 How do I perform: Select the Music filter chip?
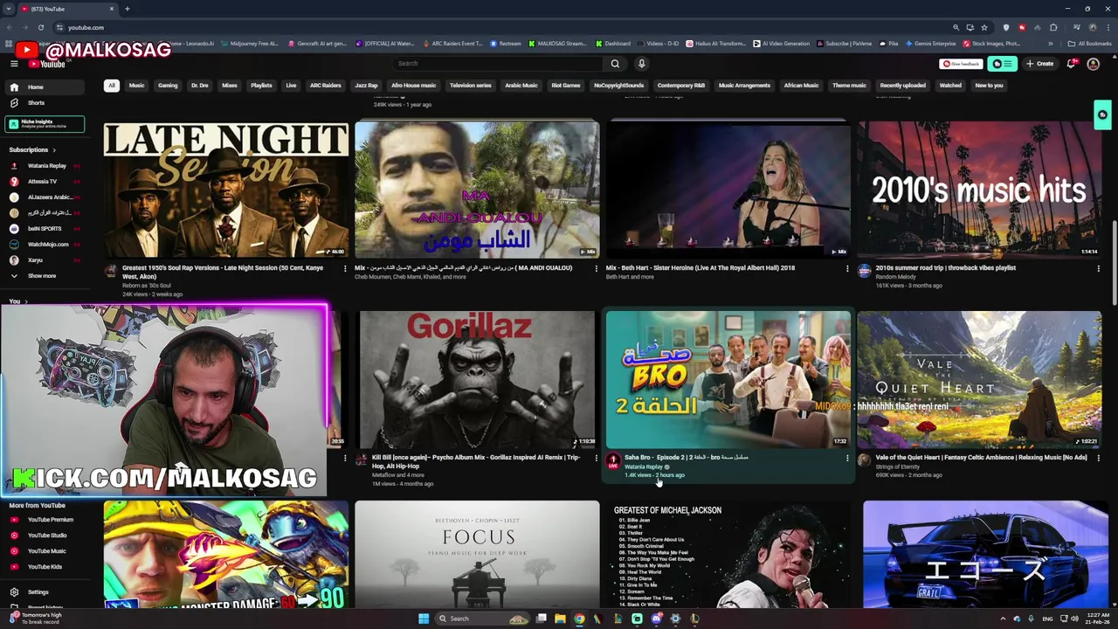[137, 86]
